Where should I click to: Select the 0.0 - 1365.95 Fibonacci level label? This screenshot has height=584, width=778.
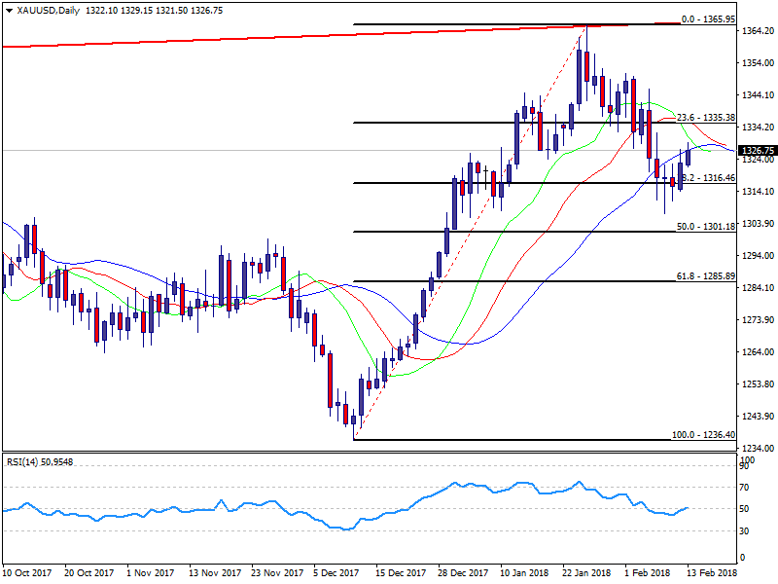(x=707, y=18)
